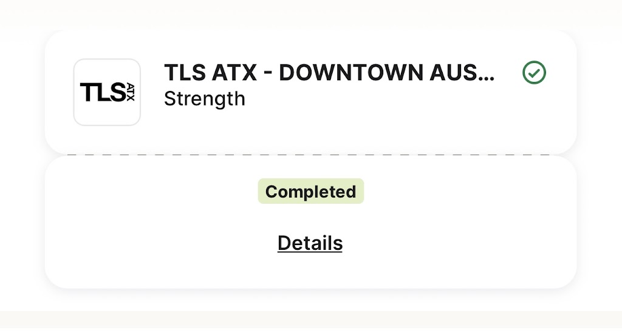Click blank area below the Details link
Screen dimensions: 622x336
point(310,272)
